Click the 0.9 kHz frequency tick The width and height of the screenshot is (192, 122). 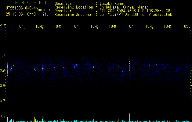pyautogui.click(x=3, y=70)
